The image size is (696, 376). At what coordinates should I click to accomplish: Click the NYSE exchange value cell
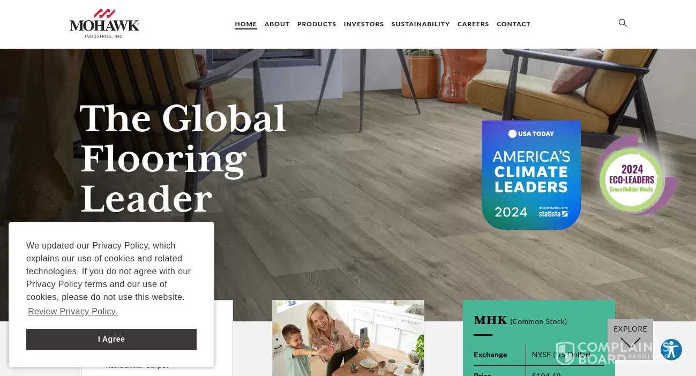click(x=561, y=355)
